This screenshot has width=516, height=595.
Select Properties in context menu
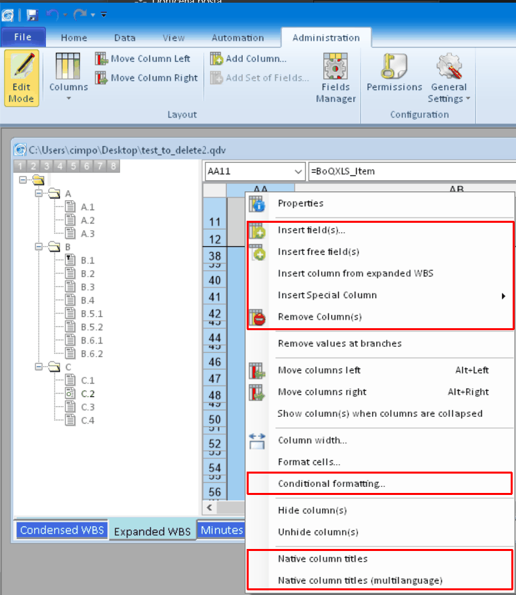pyautogui.click(x=301, y=203)
